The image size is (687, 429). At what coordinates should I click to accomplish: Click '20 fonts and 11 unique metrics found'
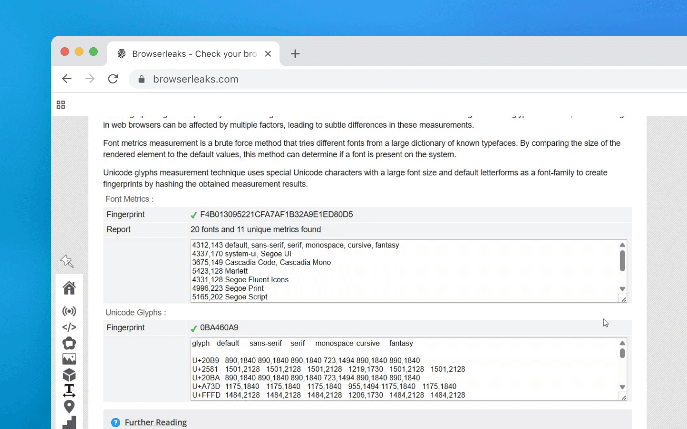click(x=256, y=229)
